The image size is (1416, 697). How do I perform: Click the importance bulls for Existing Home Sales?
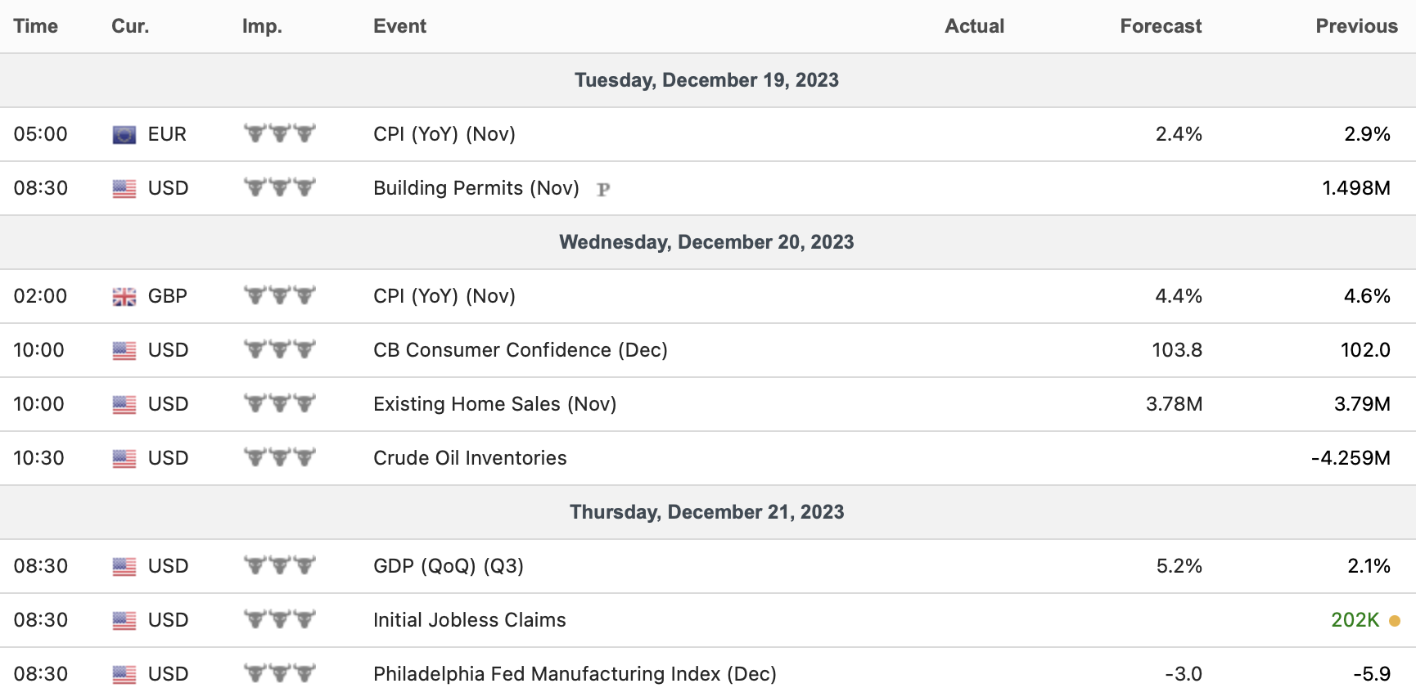click(x=279, y=403)
